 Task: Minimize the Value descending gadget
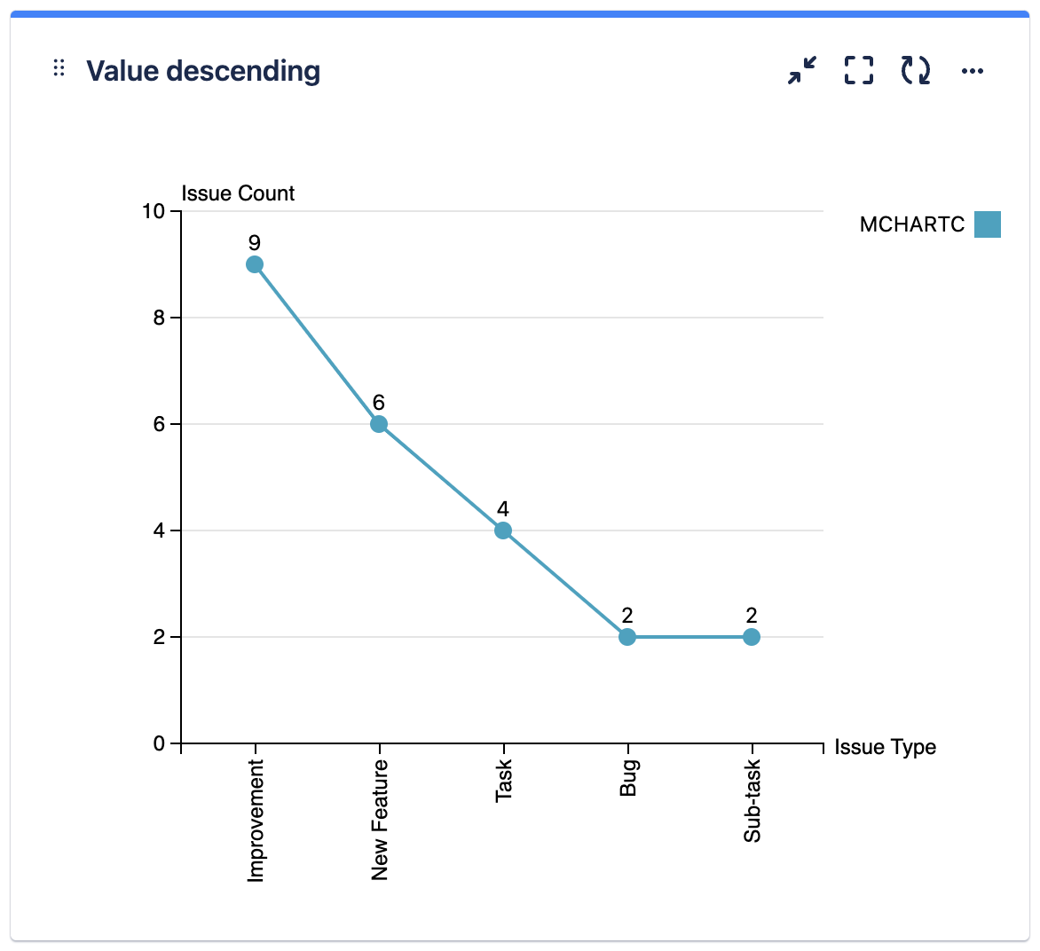(x=802, y=70)
